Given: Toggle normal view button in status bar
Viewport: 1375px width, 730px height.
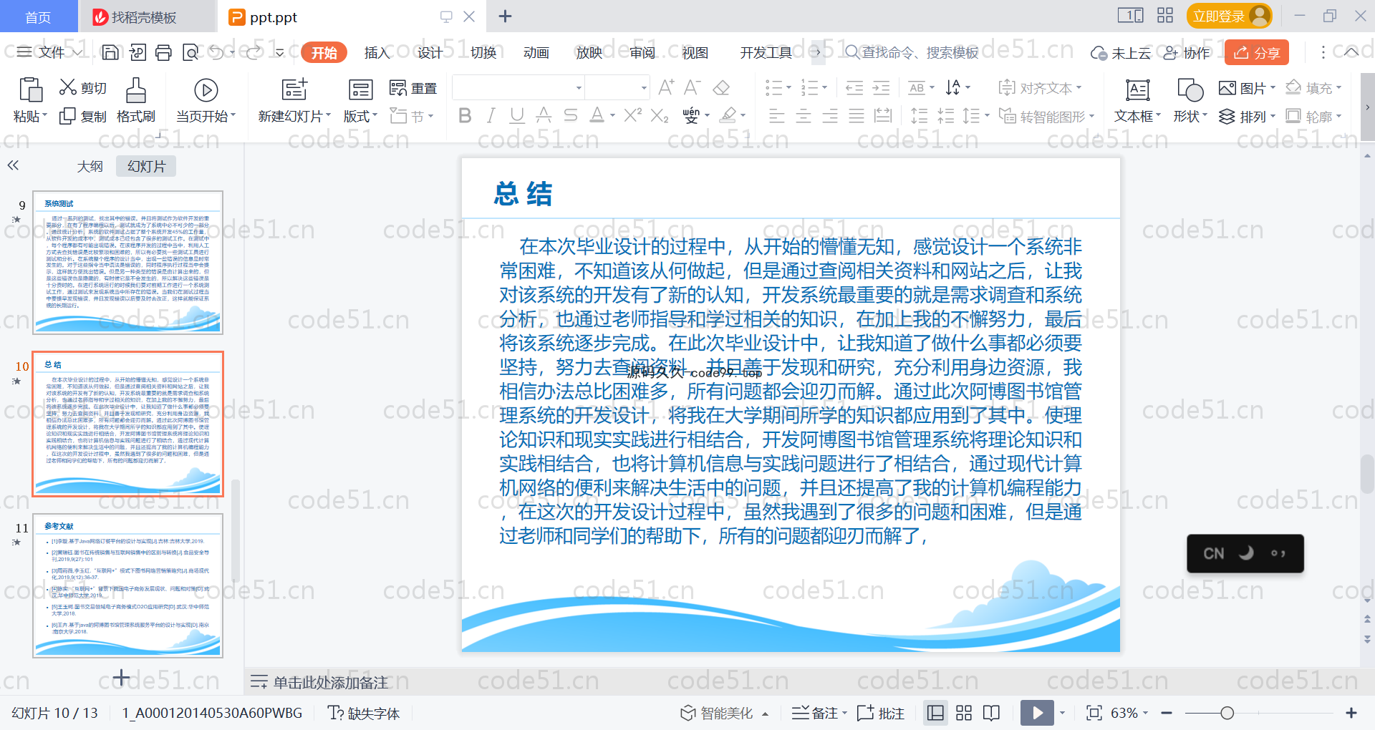Looking at the screenshot, I should coord(935,713).
